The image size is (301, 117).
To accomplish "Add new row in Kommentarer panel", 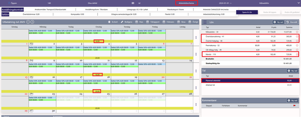I will coord(293,100).
